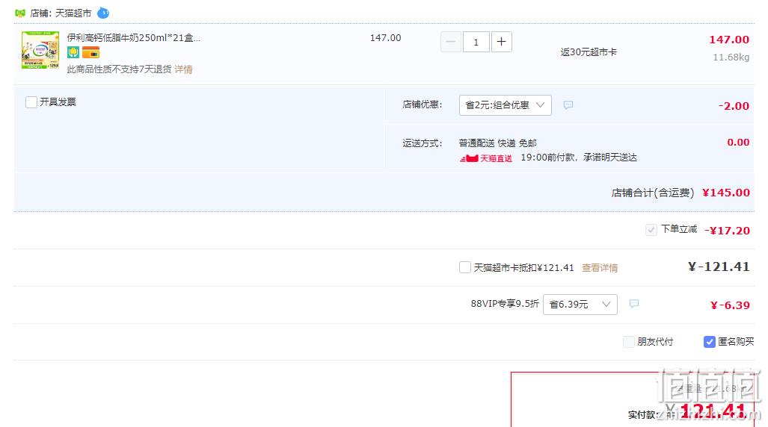Increase quantity with the plus button
This screenshot has height=427, width=768.
[501, 42]
